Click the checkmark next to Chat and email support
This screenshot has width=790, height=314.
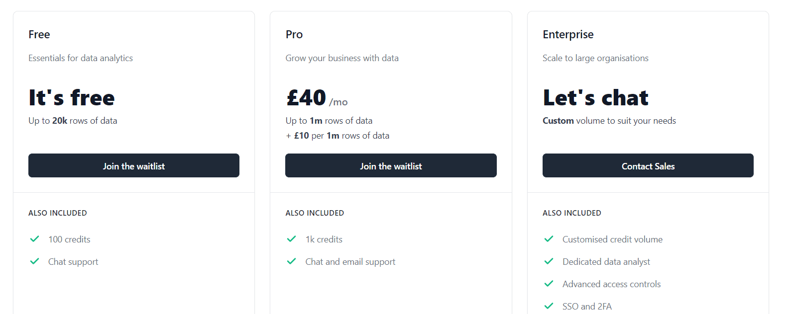point(292,261)
